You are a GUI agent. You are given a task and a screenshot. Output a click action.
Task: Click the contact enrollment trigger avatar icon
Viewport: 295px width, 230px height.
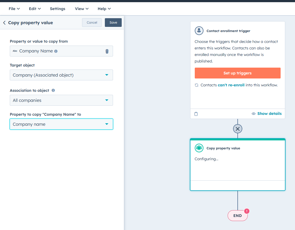[x=199, y=31]
